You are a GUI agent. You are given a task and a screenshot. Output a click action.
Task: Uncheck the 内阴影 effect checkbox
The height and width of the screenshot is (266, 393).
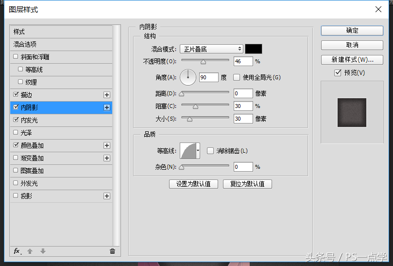click(x=16, y=107)
